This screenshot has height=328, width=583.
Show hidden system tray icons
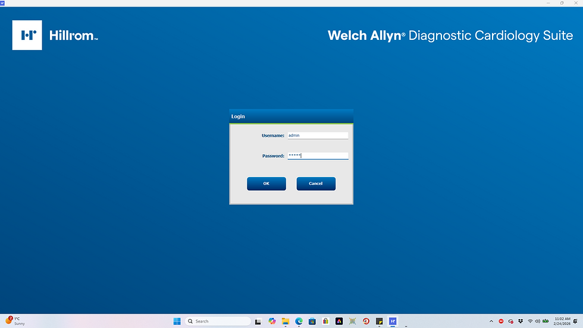(491, 321)
